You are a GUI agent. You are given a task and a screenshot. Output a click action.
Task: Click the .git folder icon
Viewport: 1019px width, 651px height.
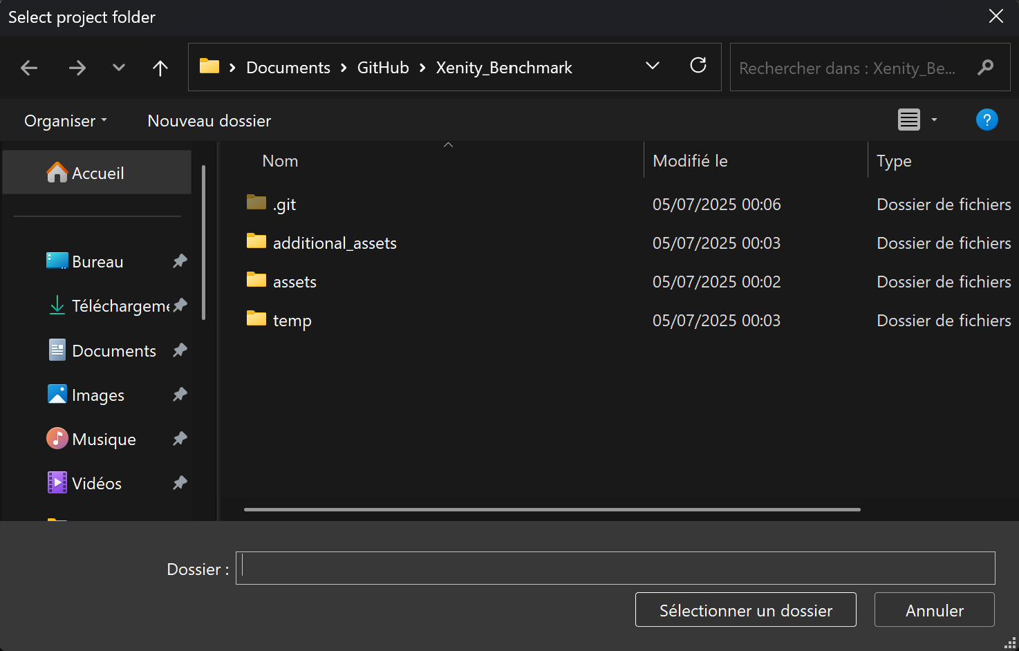[256, 202]
